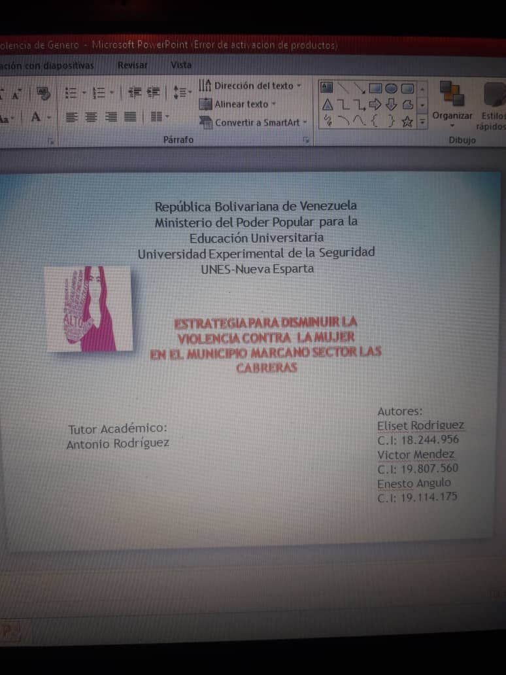Open the Organizar menu

tap(452, 105)
